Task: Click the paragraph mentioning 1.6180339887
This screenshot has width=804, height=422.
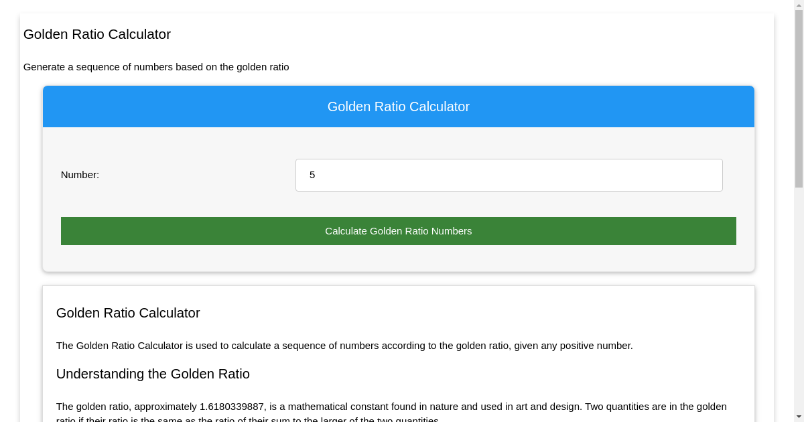Action: 391,407
